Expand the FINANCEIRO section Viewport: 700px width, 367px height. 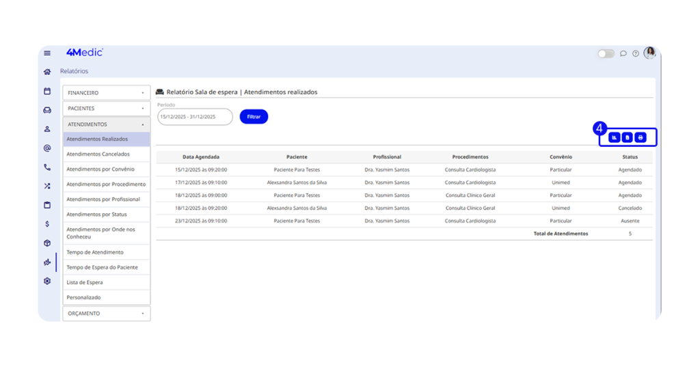pyautogui.click(x=106, y=93)
